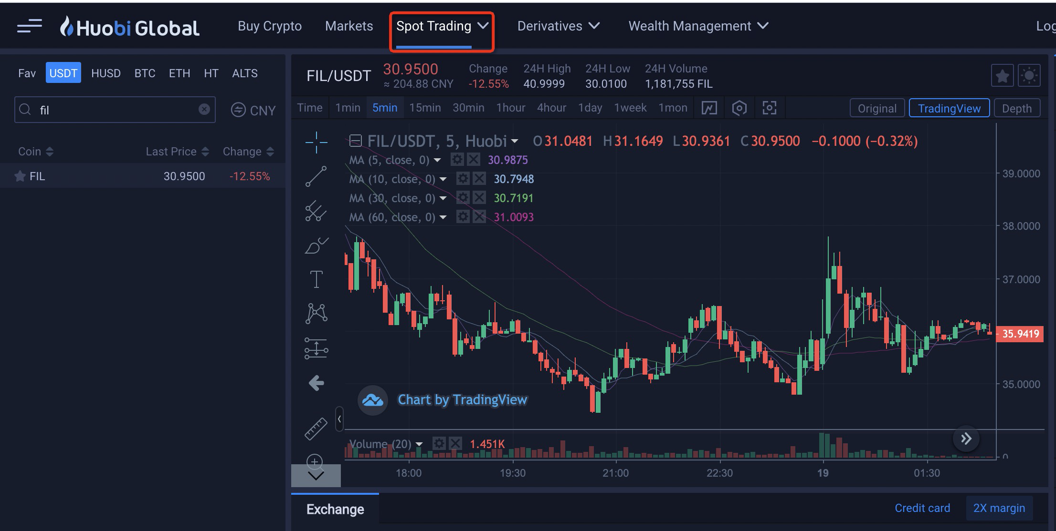Select the trend line drawing tool
Screen dimensions: 1056x531
(x=316, y=176)
